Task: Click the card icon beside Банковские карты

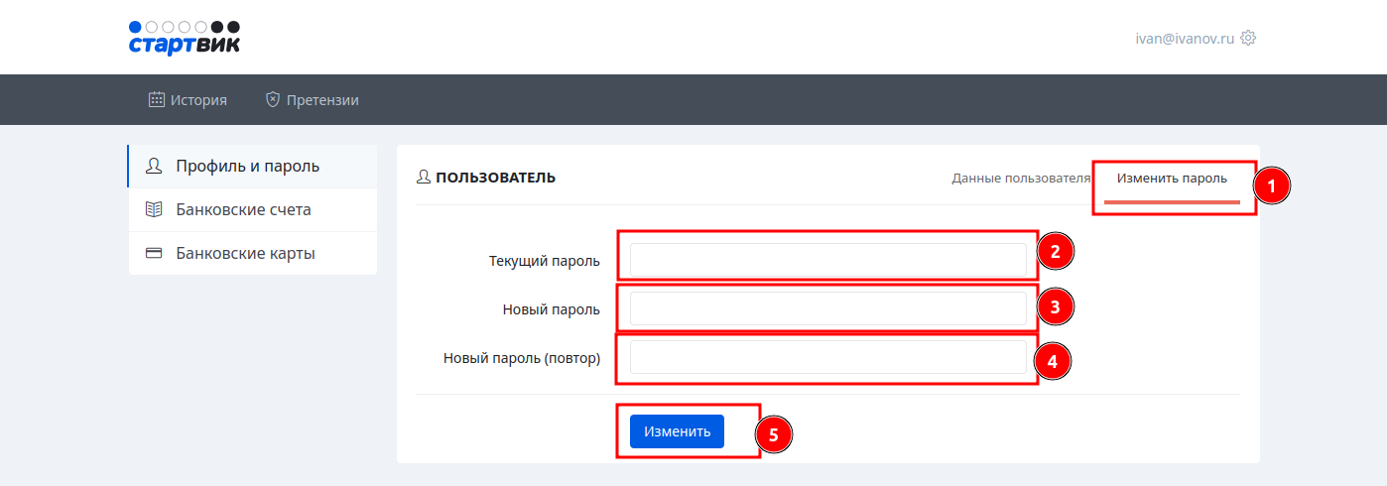Action: pos(154,253)
